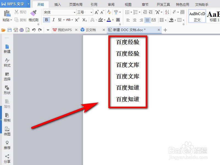Click the 新建 (New) sidebar icon
220x165 pixels.
pyautogui.click(x=7, y=49)
